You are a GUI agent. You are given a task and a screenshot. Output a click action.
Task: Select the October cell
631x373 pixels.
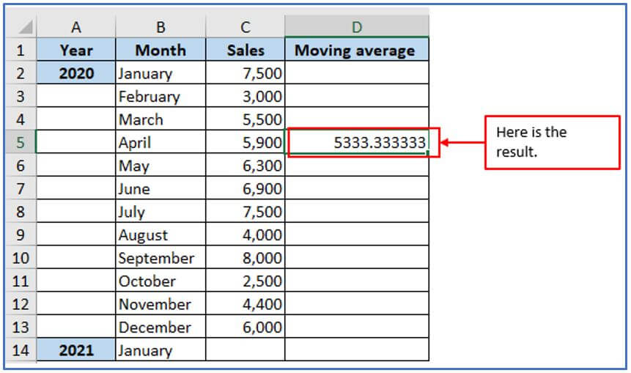[160, 281]
